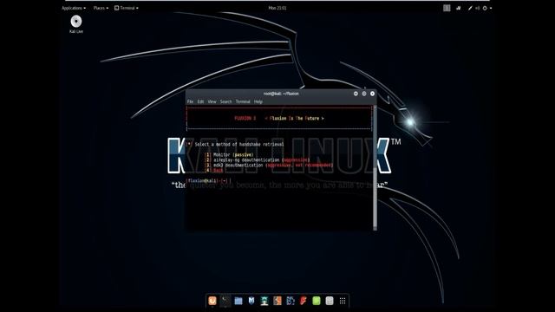
Task: Open the clock and calendar showing Mon 21:01
Action: (x=277, y=8)
